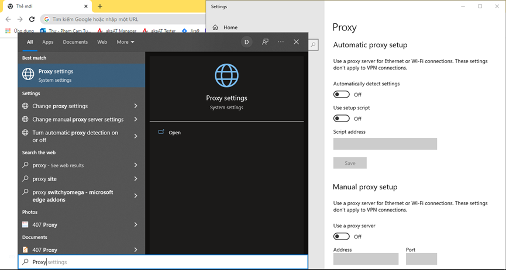The width and height of the screenshot is (506, 270).
Task: Close the search panel with X icon
Action: (296, 42)
